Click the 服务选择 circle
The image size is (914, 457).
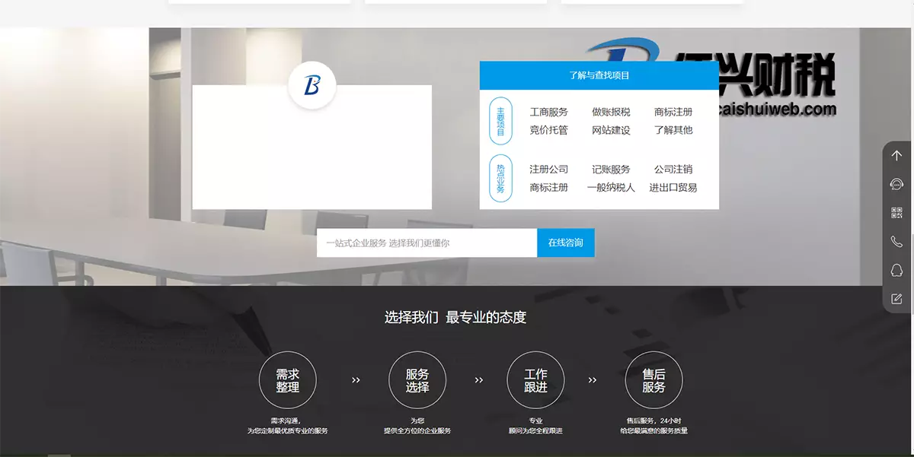tap(417, 380)
